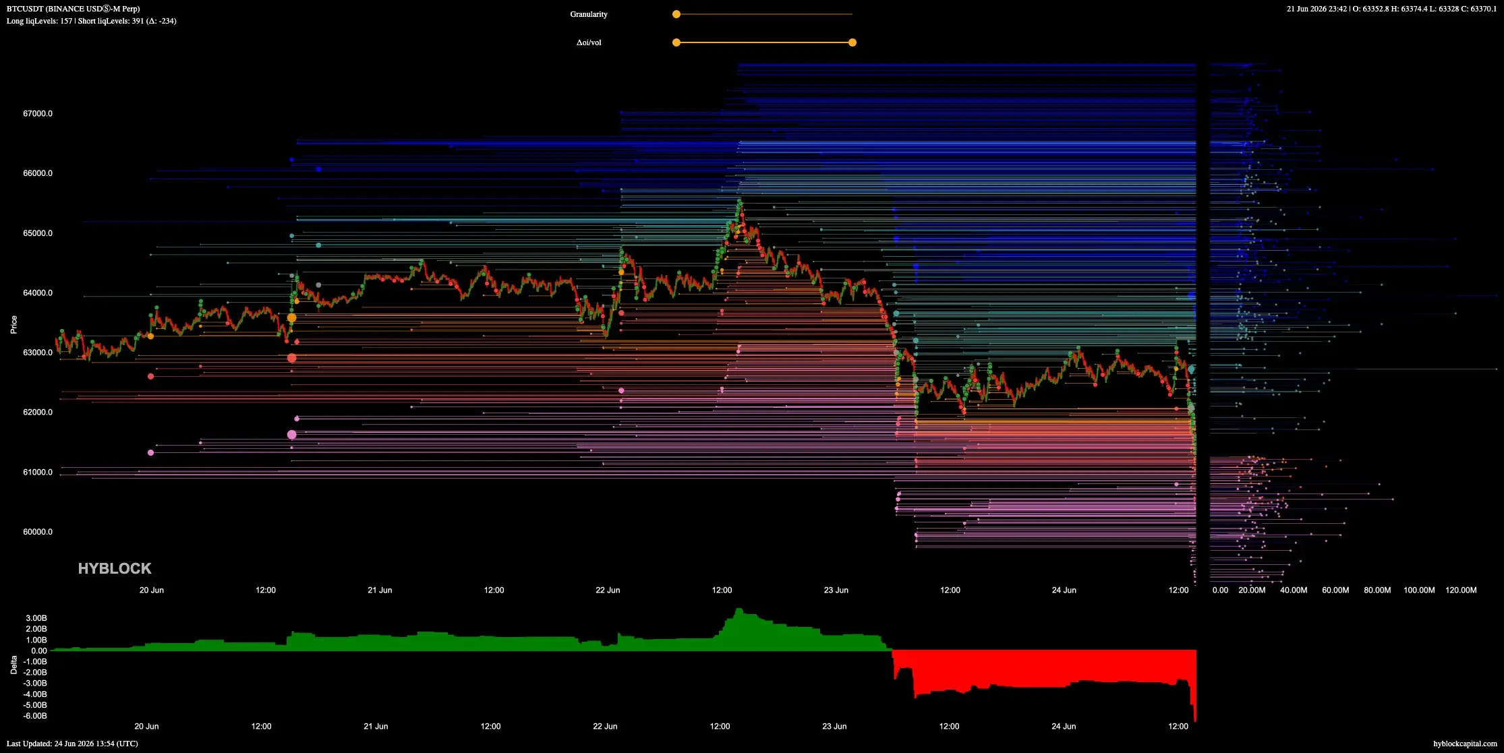Click the Δoi/vol label
Image resolution: width=1504 pixels, height=753 pixels.
[x=589, y=42]
